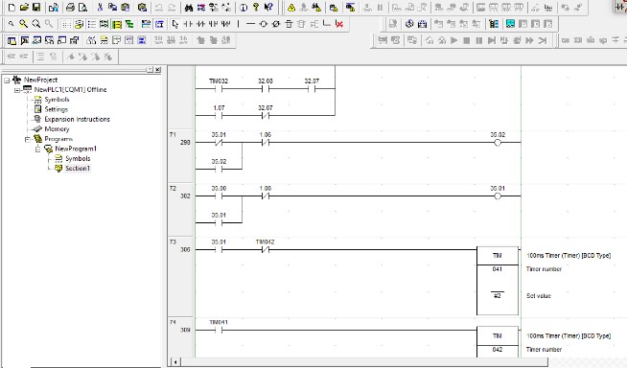The width and height of the screenshot is (627, 368).
Task: Open Settings in the project tree
Action: click(56, 109)
